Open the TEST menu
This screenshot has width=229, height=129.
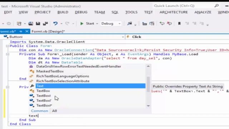click(148, 12)
